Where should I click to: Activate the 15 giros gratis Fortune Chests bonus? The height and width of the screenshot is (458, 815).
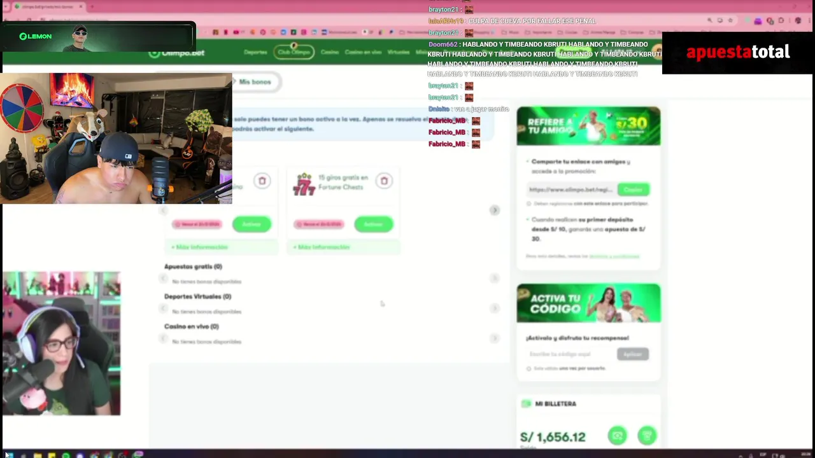[373, 224]
